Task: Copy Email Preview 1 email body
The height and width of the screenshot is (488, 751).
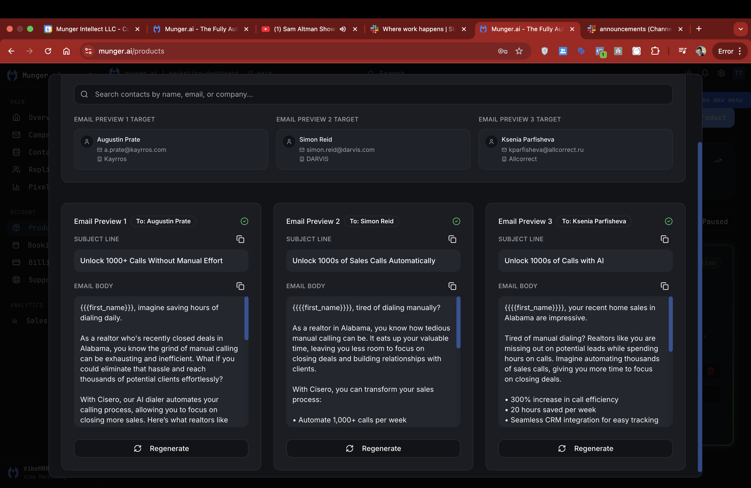Action: pos(240,286)
